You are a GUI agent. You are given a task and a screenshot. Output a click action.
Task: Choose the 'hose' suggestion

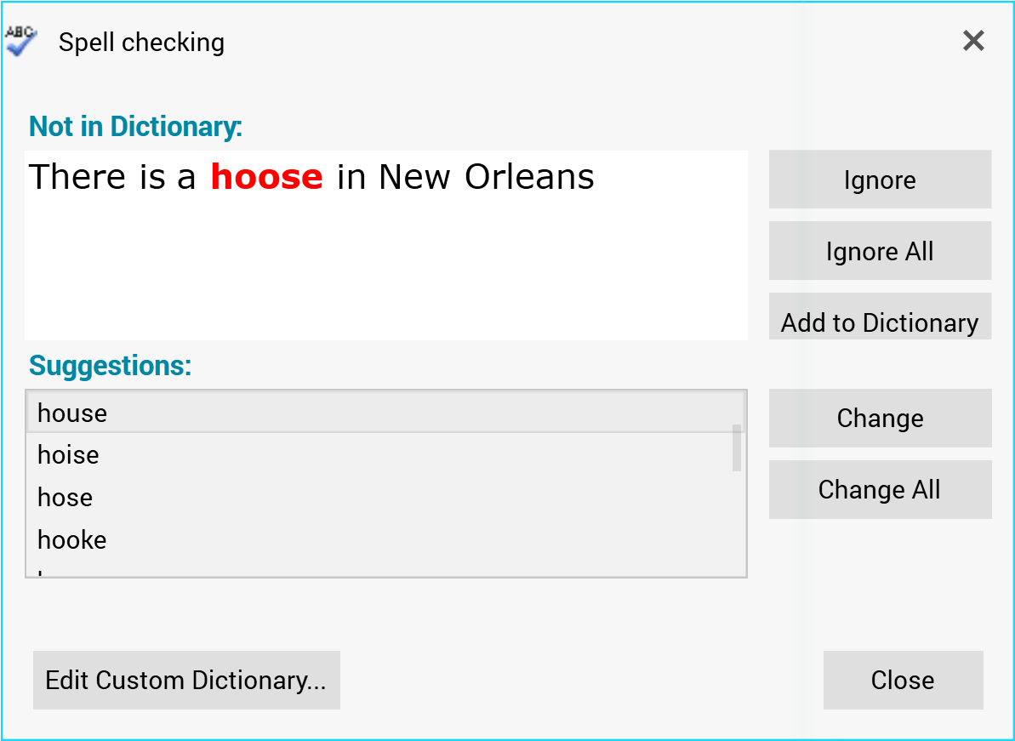pyautogui.click(x=65, y=497)
